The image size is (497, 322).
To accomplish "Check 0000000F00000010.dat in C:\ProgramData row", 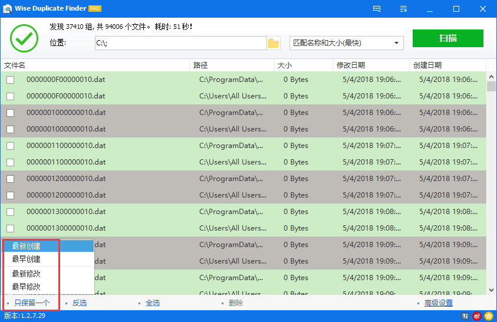I will 11,80.
